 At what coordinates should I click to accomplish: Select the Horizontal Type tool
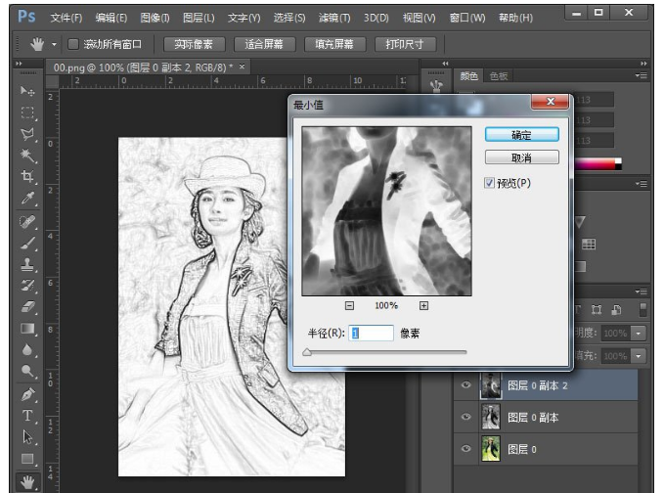point(27,416)
